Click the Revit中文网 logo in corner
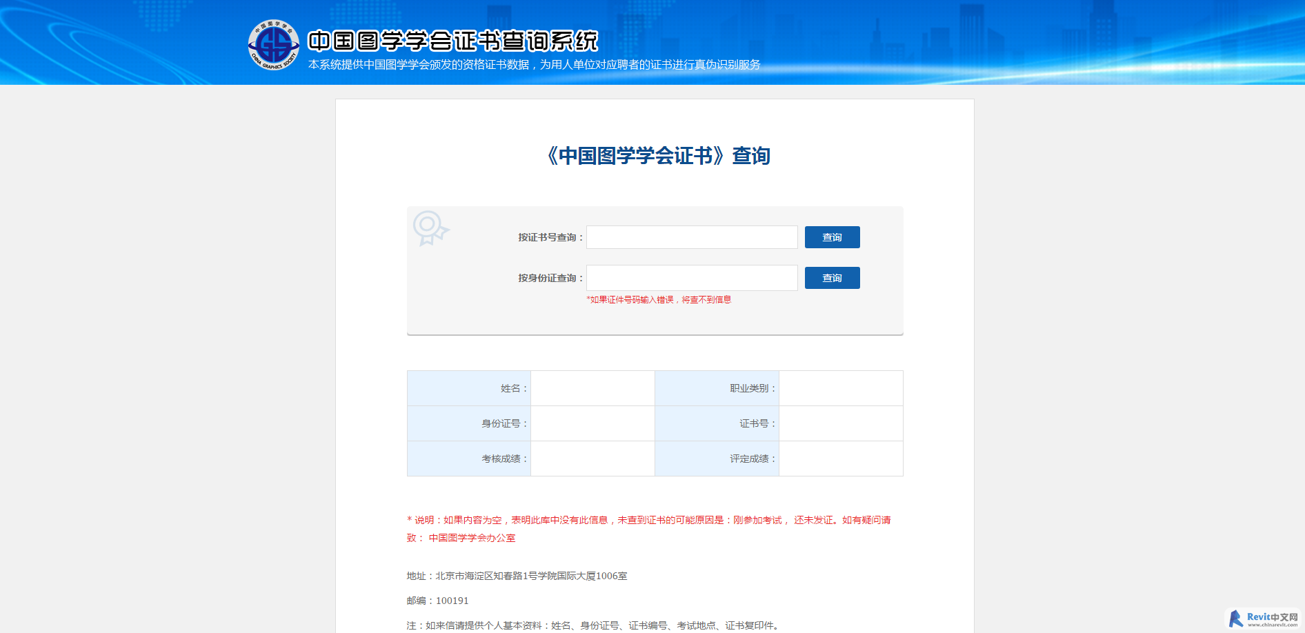 pos(1264,619)
